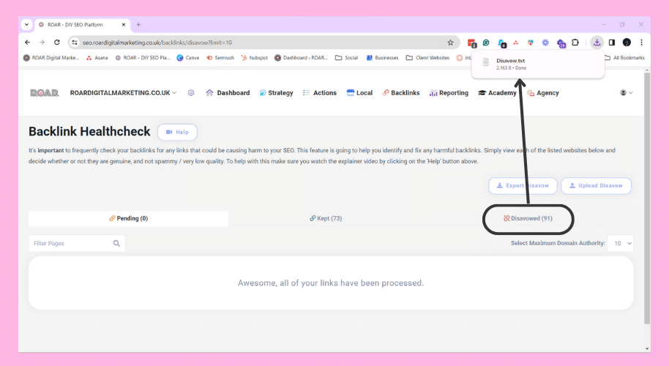Viewport: 669px width, 366px height.
Task: Open the Strategy section
Action: coord(276,93)
